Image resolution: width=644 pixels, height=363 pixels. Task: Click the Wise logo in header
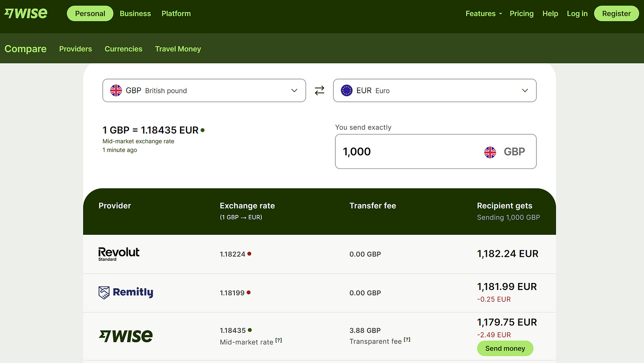click(x=26, y=13)
